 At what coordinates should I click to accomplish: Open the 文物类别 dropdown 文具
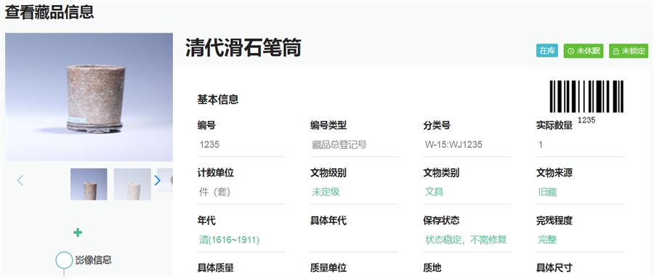(467, 192)
